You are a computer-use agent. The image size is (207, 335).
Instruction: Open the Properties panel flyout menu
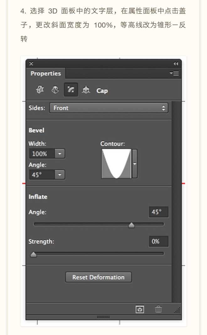pyautogui.click(x=174, y=73)
